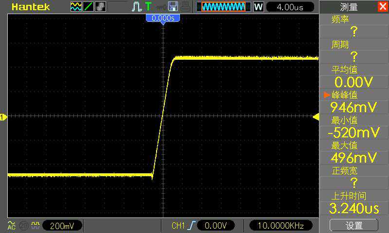389x233 pixels.
Task: Select the 峰峰值 peak-to-peak measurement
Action: [354, 101]
